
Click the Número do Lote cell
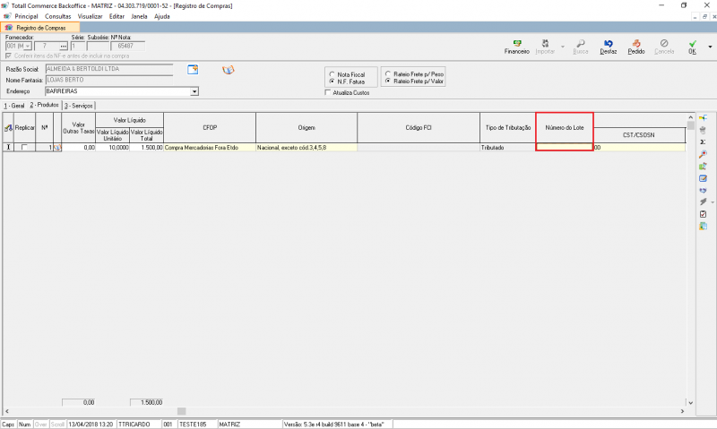click(564, 147)
